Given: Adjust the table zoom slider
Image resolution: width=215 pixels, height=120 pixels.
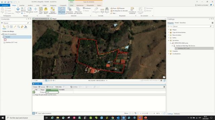Looking at the screenshot, I should click(147, 113).
